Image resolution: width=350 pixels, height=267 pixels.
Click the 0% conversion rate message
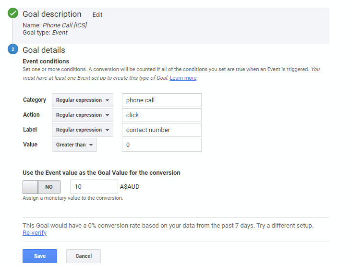pos(168,226)
